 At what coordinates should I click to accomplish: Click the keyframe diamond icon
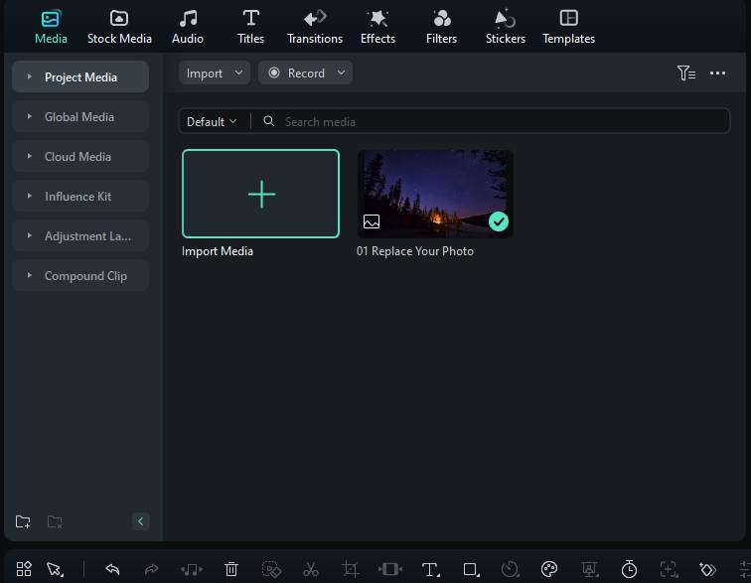click(707, 569)
